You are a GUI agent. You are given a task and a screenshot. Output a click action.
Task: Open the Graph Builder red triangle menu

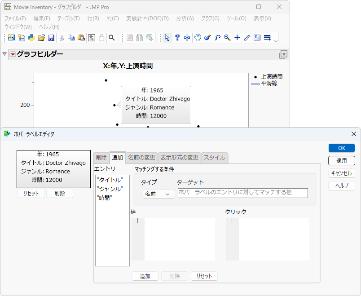pos(13,54)
